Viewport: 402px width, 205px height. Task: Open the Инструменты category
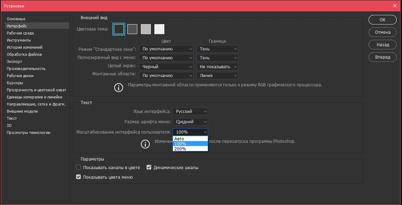click(37, 40)
